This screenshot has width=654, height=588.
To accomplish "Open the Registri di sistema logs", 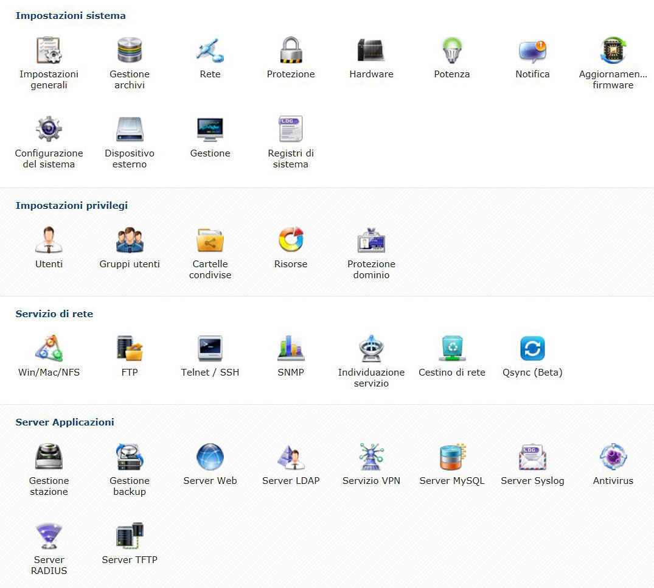I will pos(291,130).
